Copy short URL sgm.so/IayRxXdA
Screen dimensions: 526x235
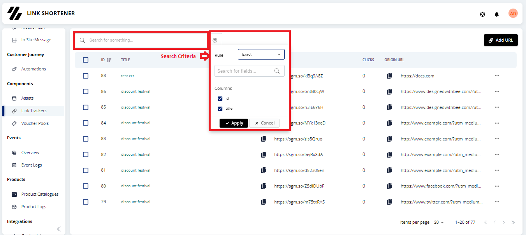coord(264,154)
